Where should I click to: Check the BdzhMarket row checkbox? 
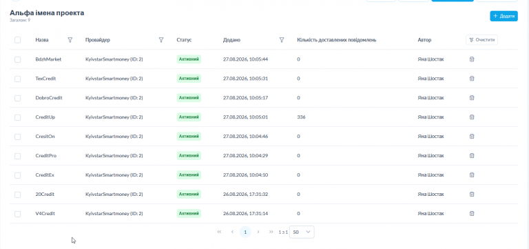(x=17, y=59)
